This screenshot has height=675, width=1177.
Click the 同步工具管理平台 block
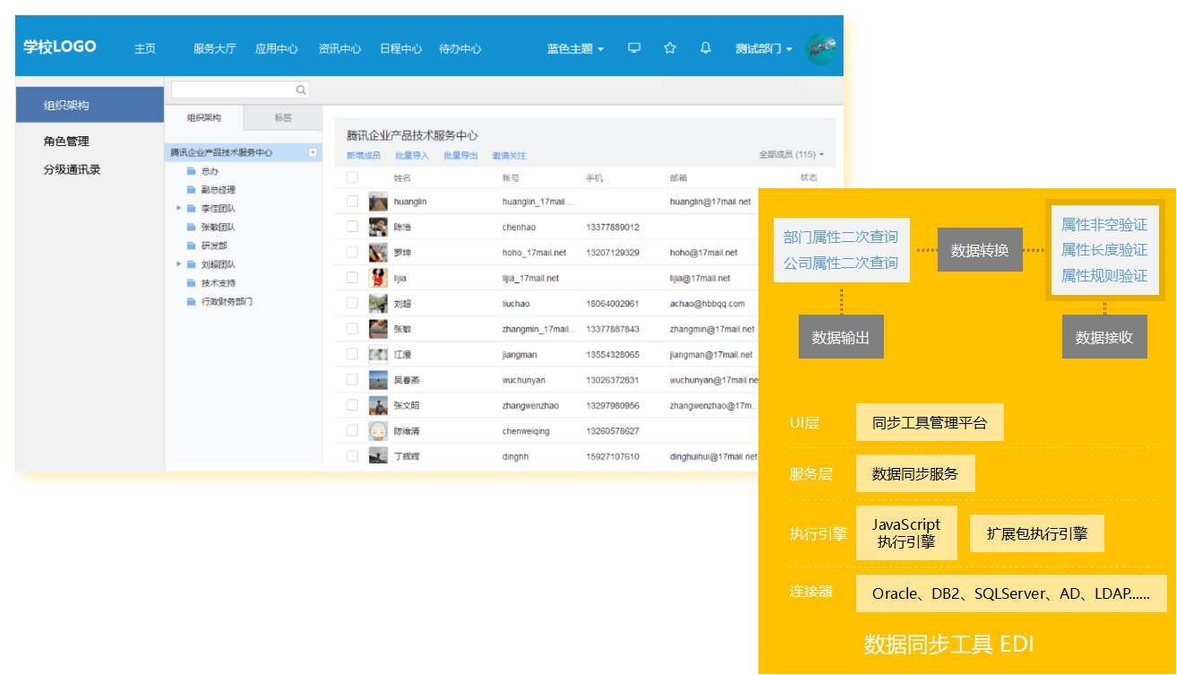tap(930, 422)
